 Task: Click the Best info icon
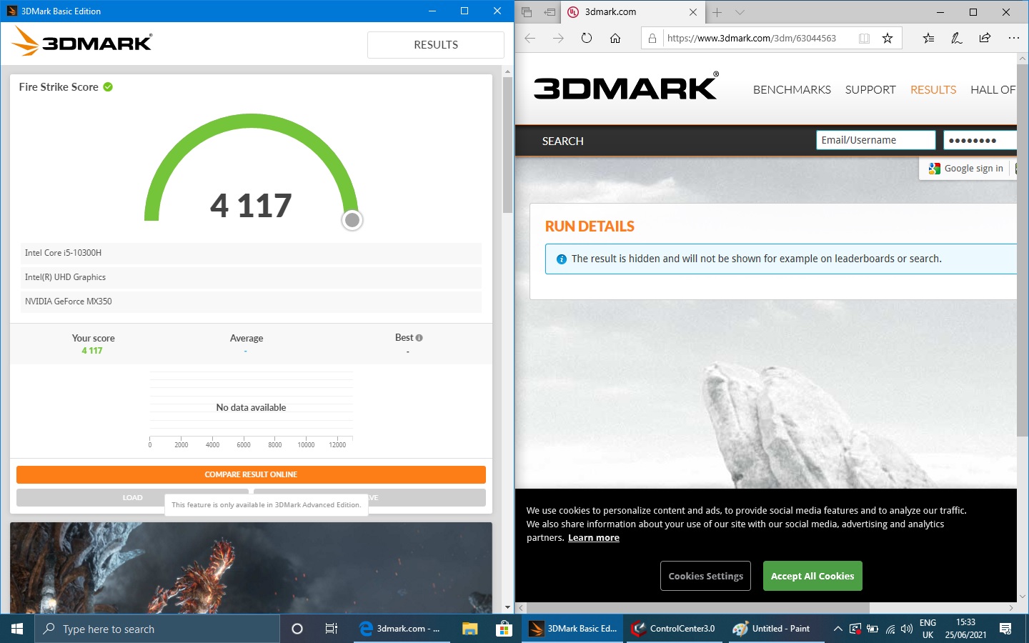pos(419,338)
